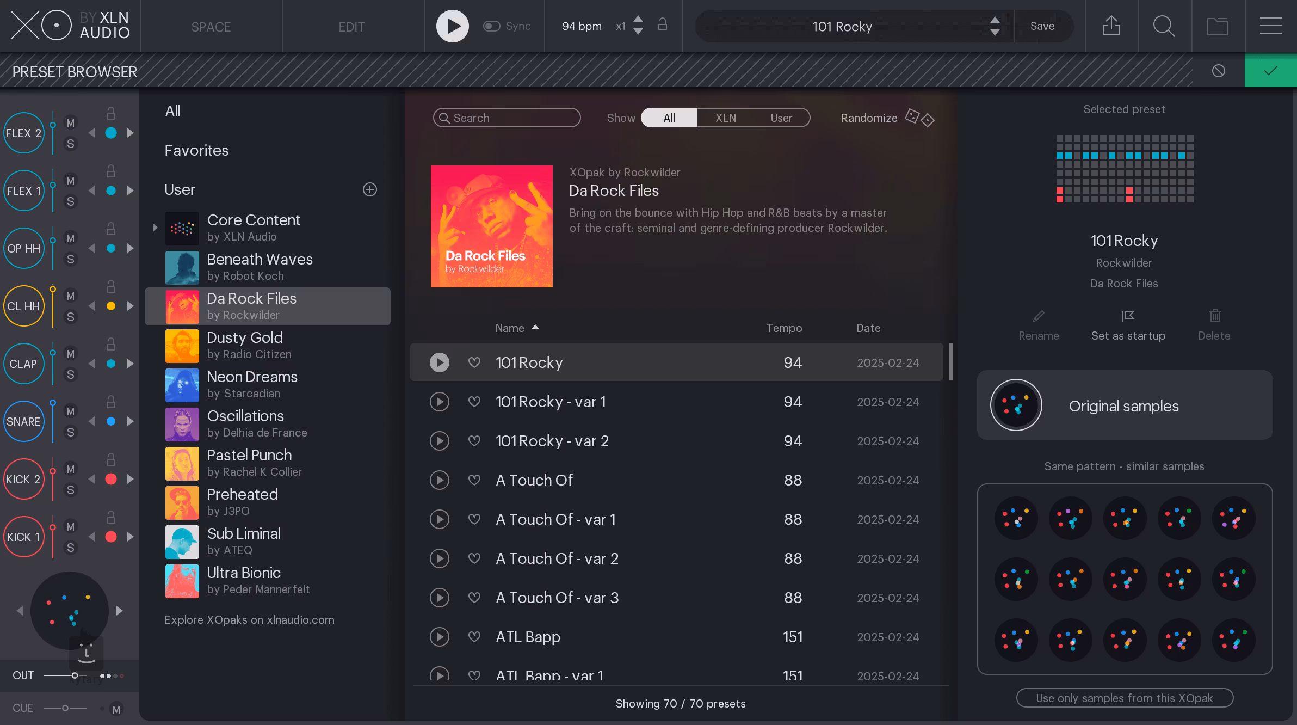The width and height of the screenshot is (1297, 725).
Task: Show only XLN presets
Action: [726, 118]
